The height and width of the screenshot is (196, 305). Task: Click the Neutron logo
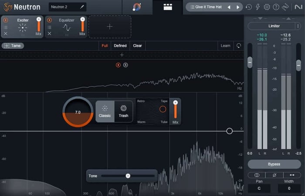22,7
